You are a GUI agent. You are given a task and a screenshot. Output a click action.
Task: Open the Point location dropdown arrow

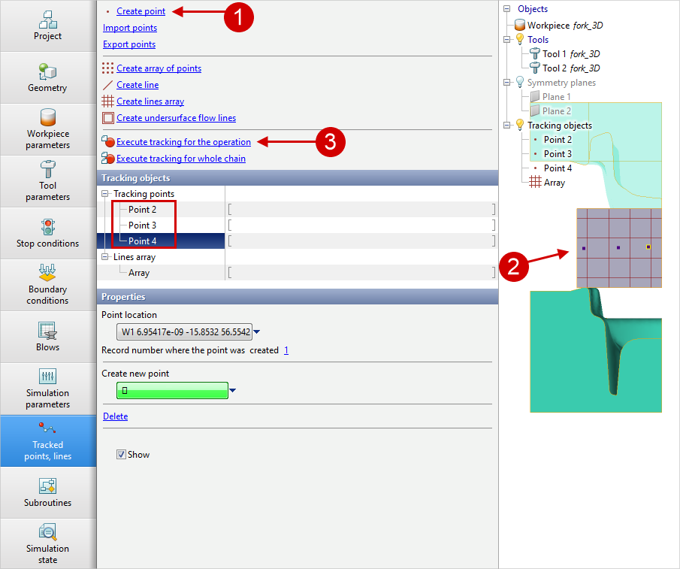click(257, 331)
